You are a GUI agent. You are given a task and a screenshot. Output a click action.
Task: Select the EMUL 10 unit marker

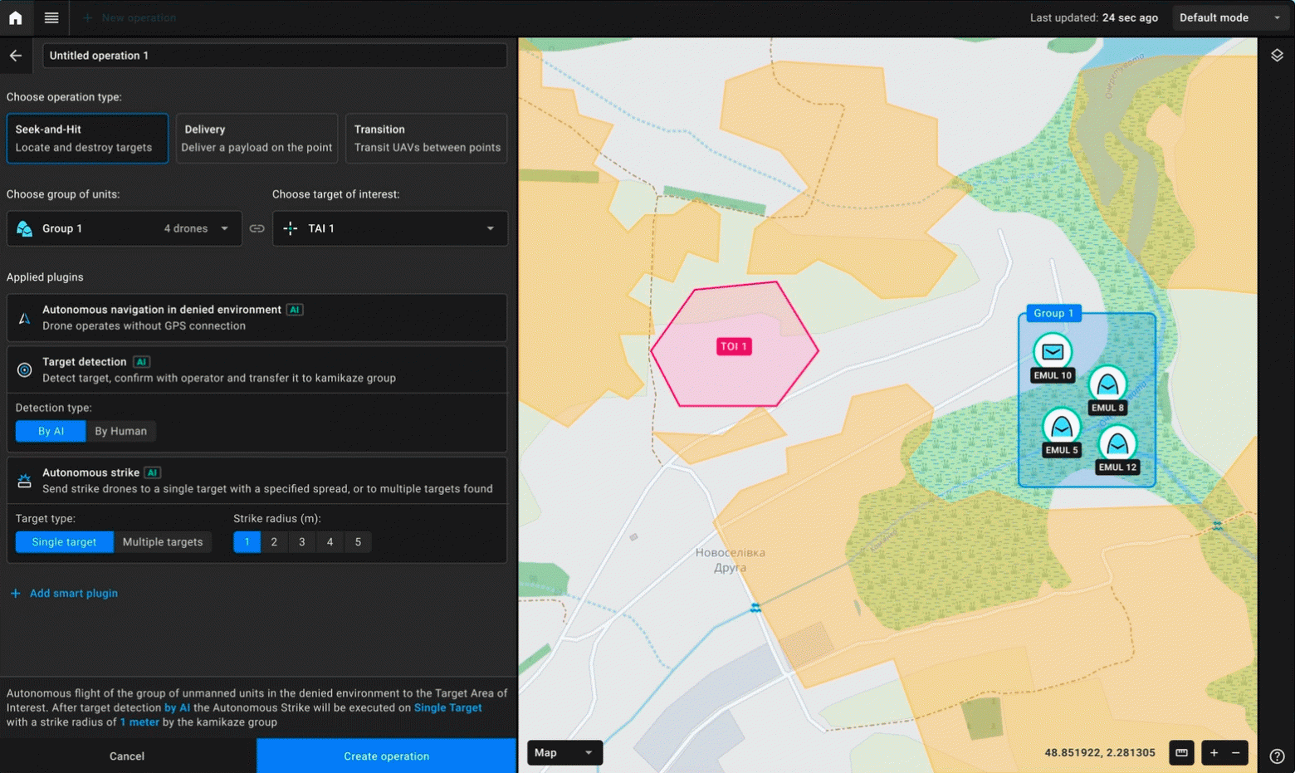click(1053, 352)
